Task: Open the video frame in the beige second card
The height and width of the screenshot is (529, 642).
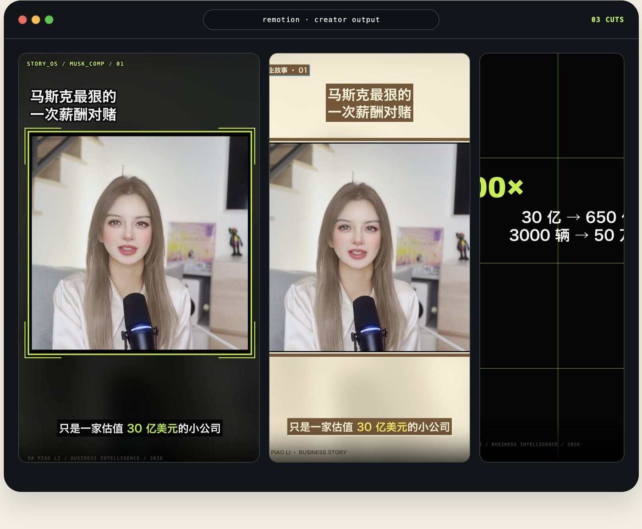Action: (x=369, y=247)
